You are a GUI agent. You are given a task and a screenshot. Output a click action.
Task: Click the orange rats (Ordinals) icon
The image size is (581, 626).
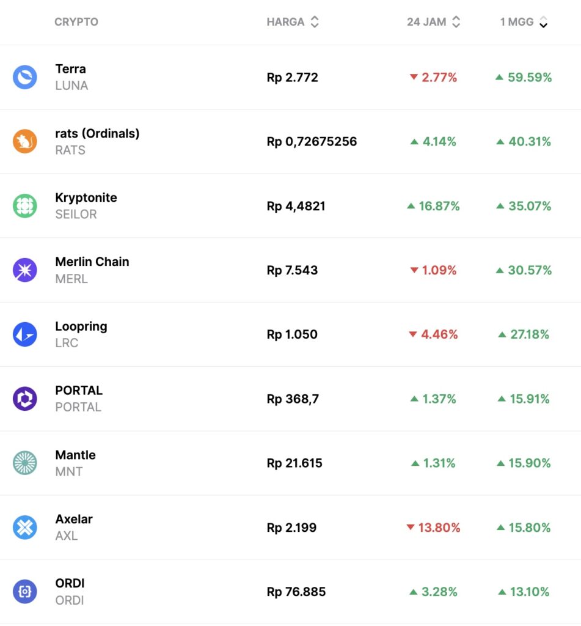coord(25,142)
